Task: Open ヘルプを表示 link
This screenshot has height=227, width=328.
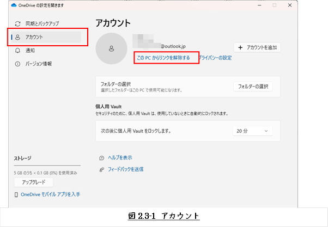Action: (x=120, y=158)
